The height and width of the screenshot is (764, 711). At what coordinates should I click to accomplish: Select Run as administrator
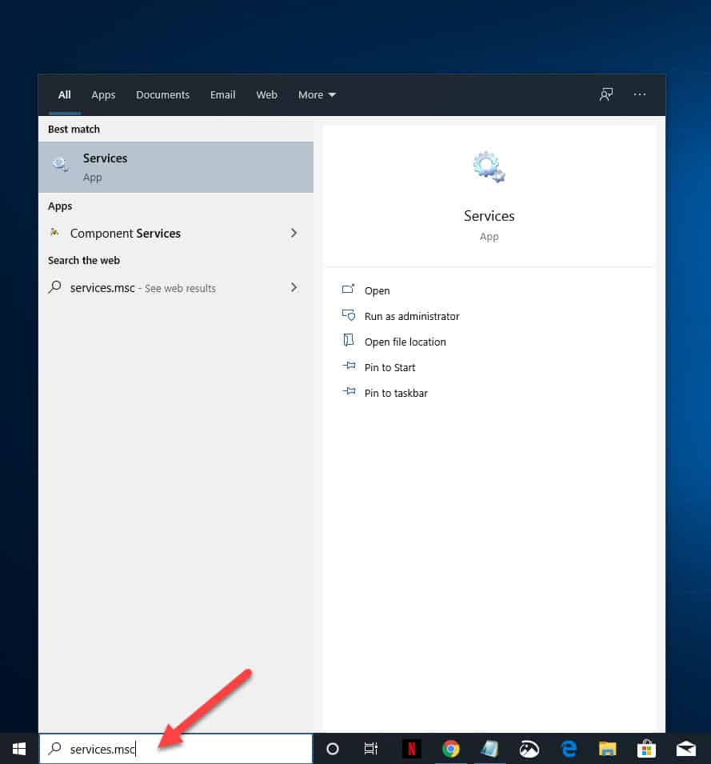[412, 316]
